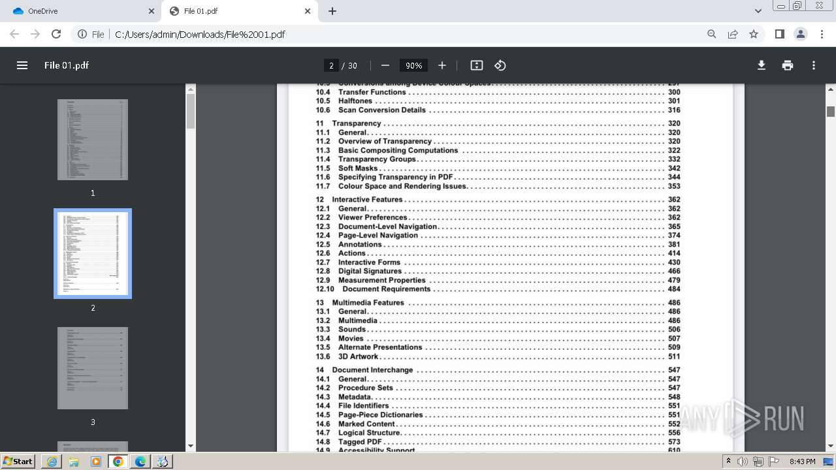Print the PDF document
This screenshot has height=470, width=836.
click(788, 65)
